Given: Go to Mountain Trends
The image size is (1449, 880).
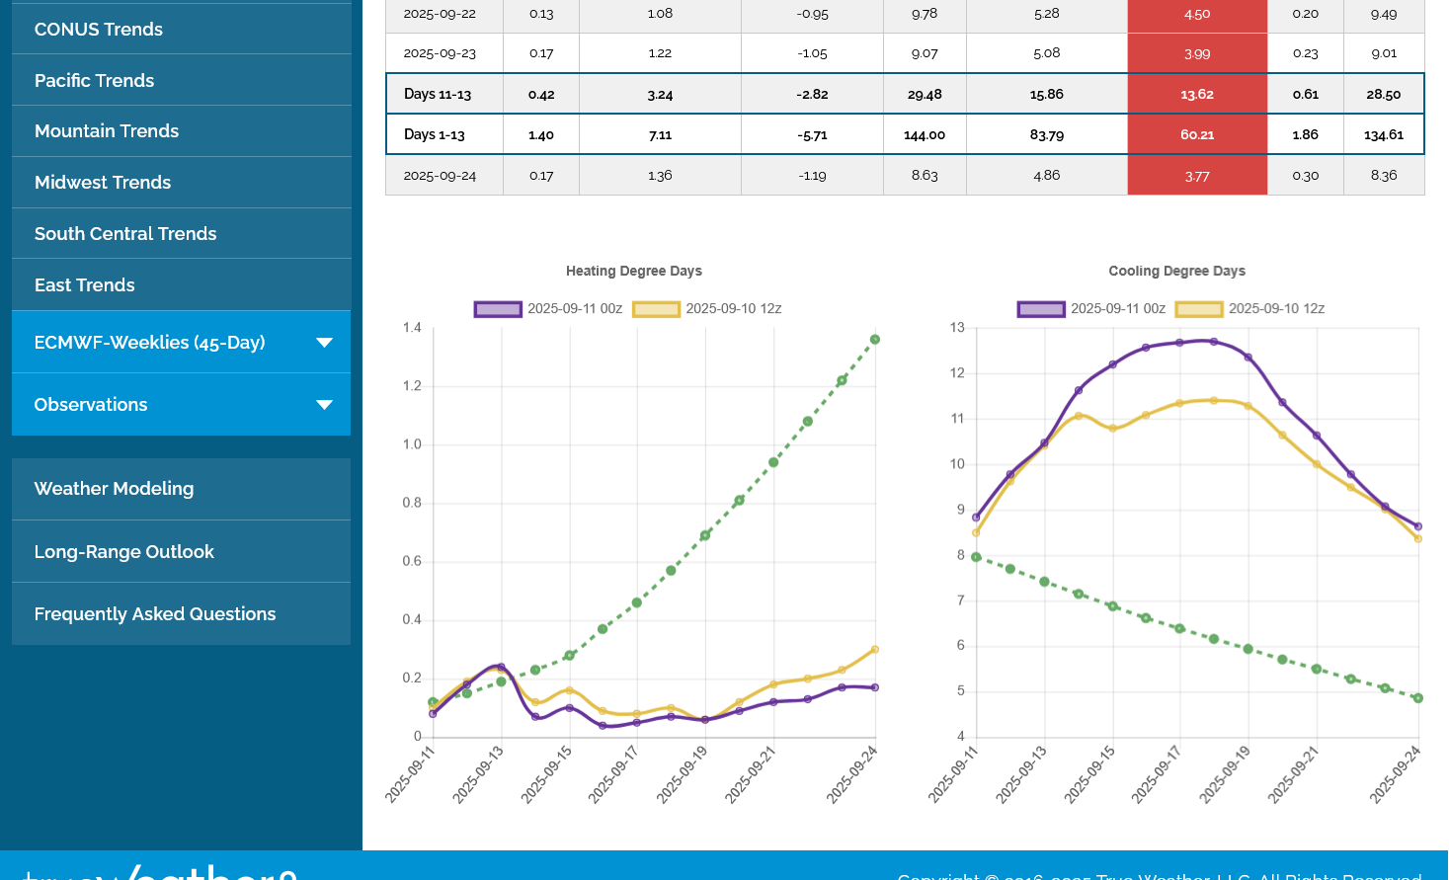Looking at the screenshot, I should (x=107, y=131).
